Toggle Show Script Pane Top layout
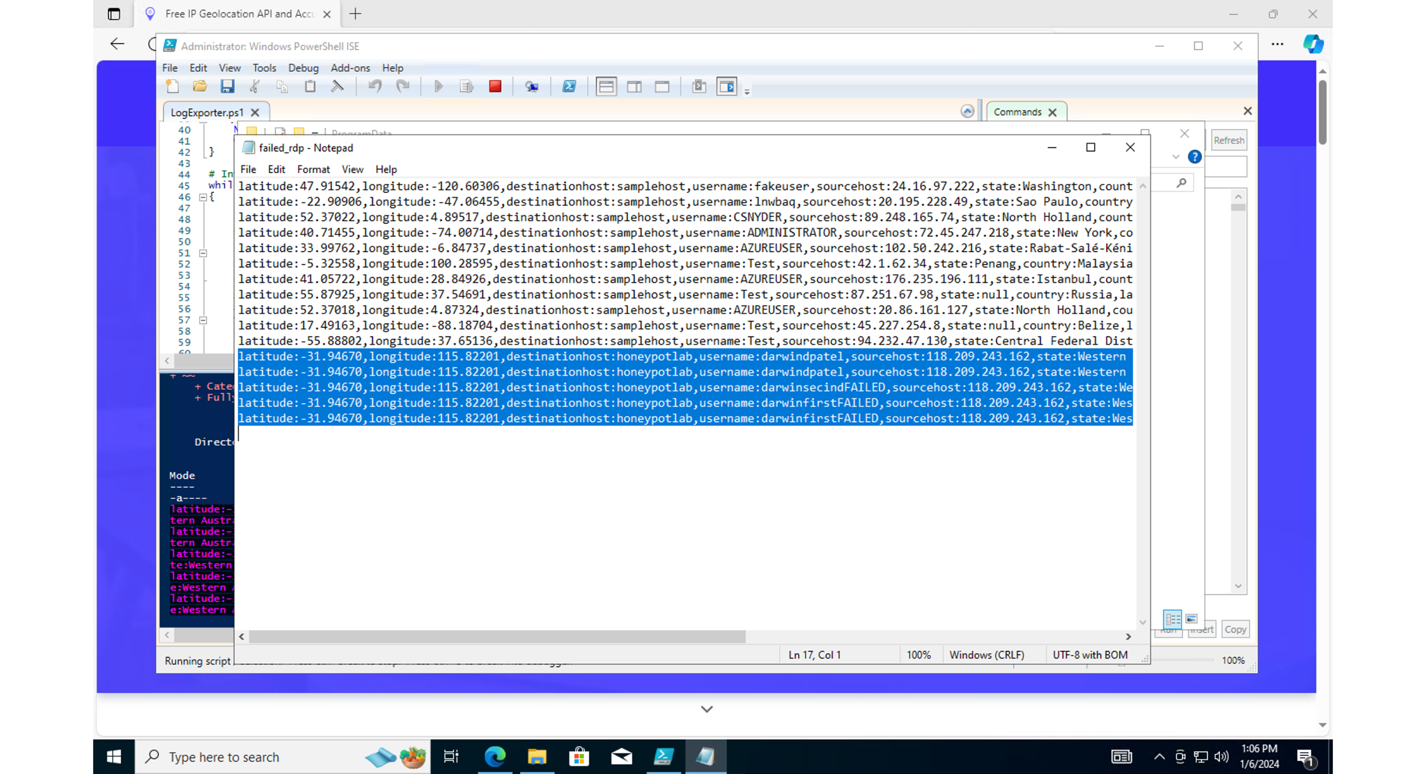Viewport: 1426px width, 774px height. pos(606,86)
